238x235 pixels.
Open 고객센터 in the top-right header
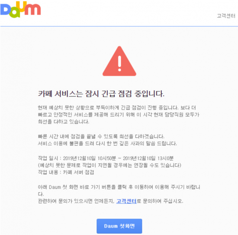click(x=226, y=16)
